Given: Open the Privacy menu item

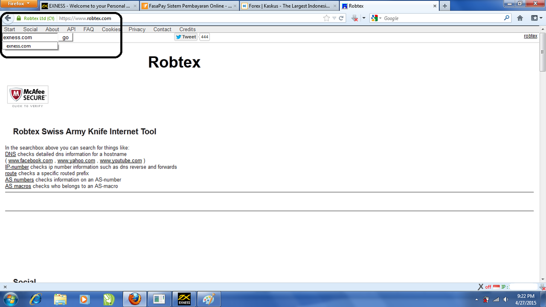Looking at the screenshot, I should point(137,29).
